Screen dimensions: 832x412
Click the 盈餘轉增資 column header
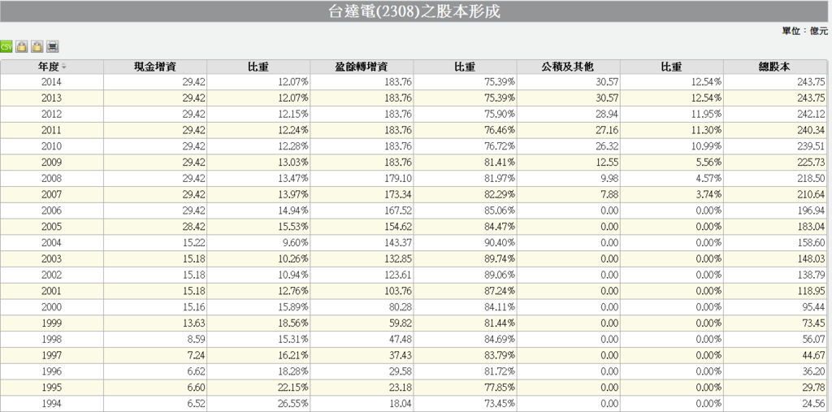coord(362,67)
